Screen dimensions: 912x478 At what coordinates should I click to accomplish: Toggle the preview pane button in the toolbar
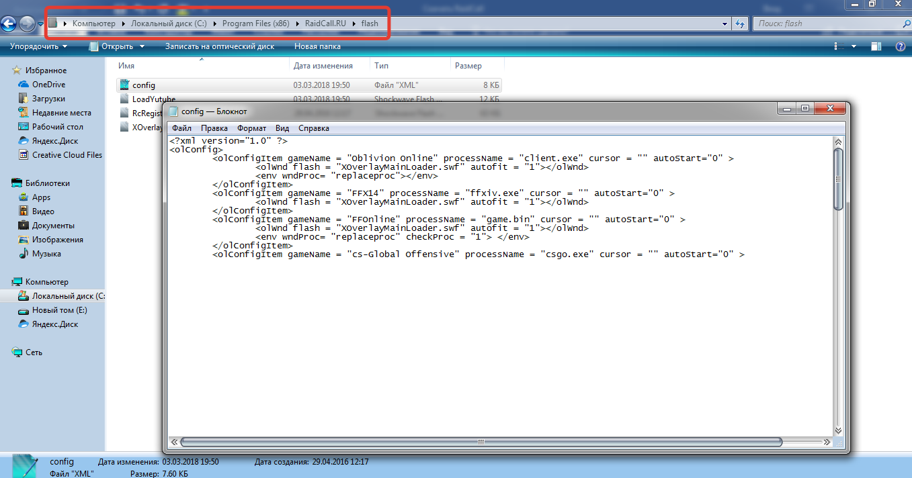876,46
